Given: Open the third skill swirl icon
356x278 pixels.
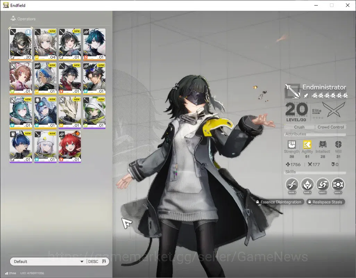Looking at the screenshot, I should (x=323, y=185).
